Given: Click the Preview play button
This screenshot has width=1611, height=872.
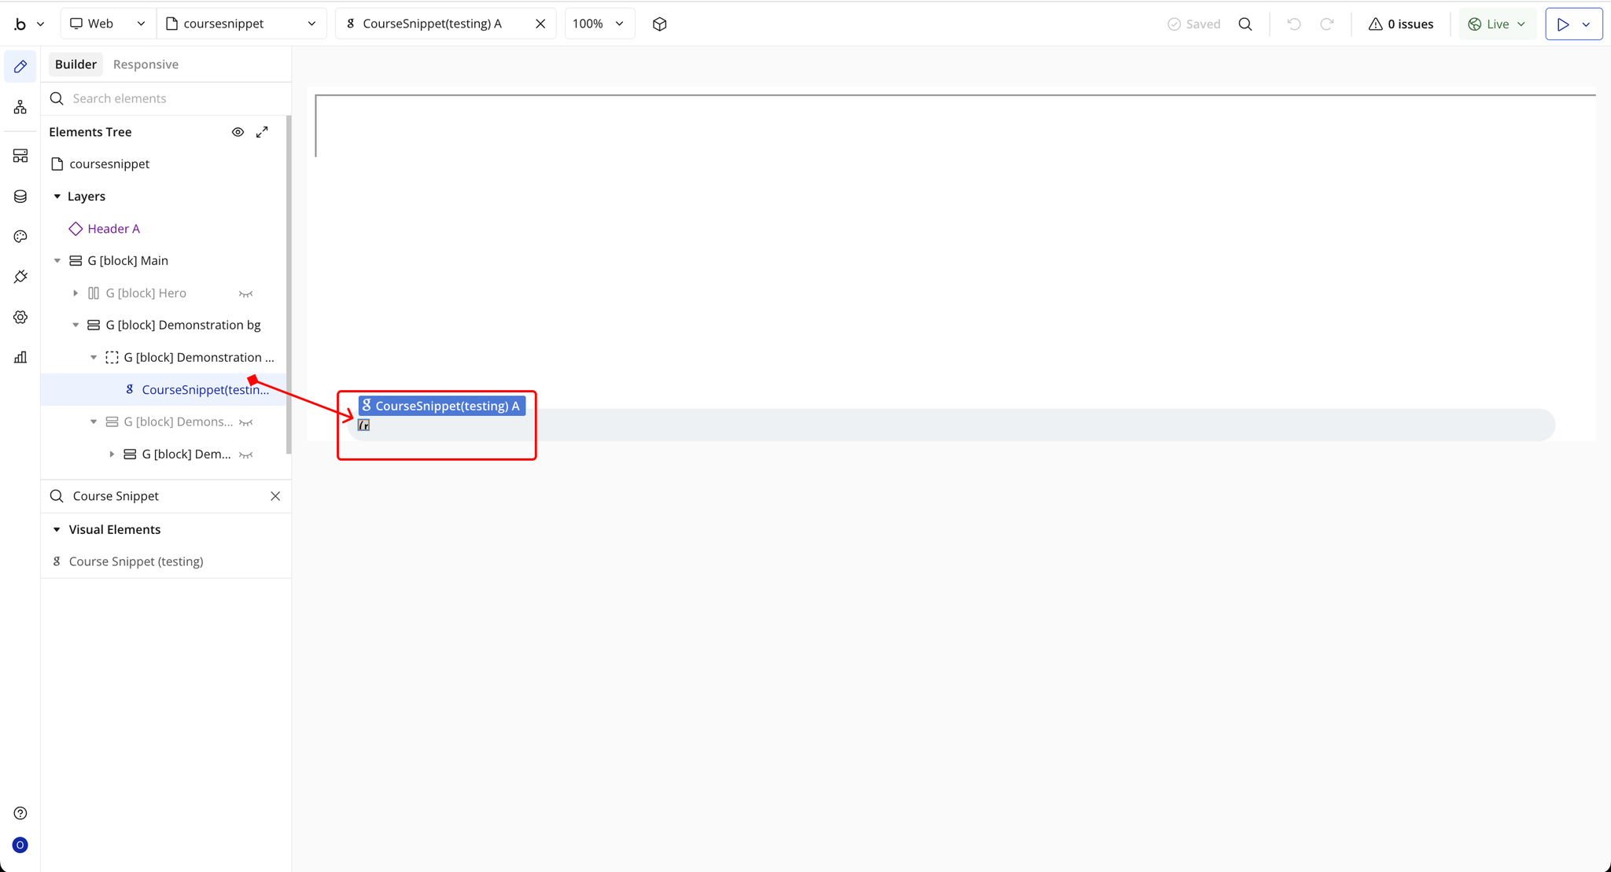Looking at the screenshot, I should pos(1563,24).
